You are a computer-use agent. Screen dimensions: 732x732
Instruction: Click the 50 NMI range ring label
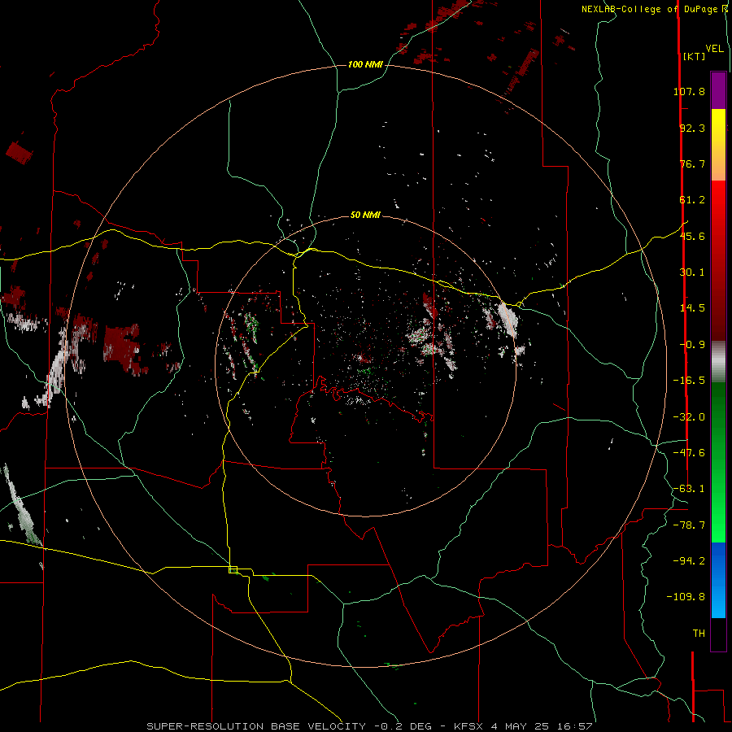(x=365, y=216)
